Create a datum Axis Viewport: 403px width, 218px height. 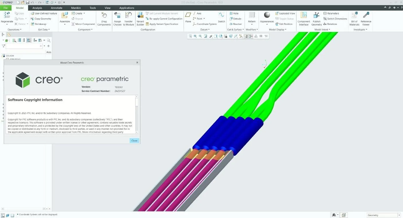(x=197, y=13)
